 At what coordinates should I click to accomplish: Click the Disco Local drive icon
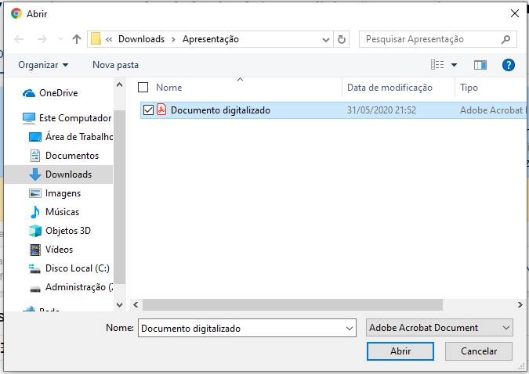[x=35, y=268]
